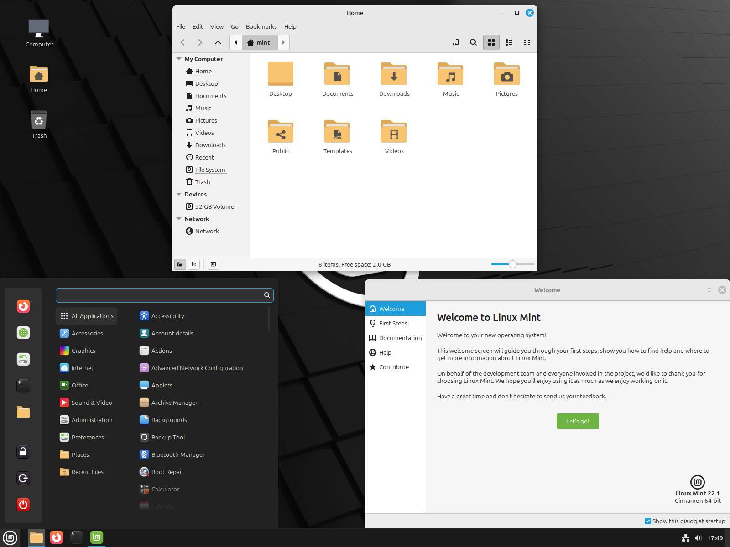Image resolution: width=730 pixels, height=547 pixels.
Task: Switch file manager to icon view
Action: [x=491, y=42]
